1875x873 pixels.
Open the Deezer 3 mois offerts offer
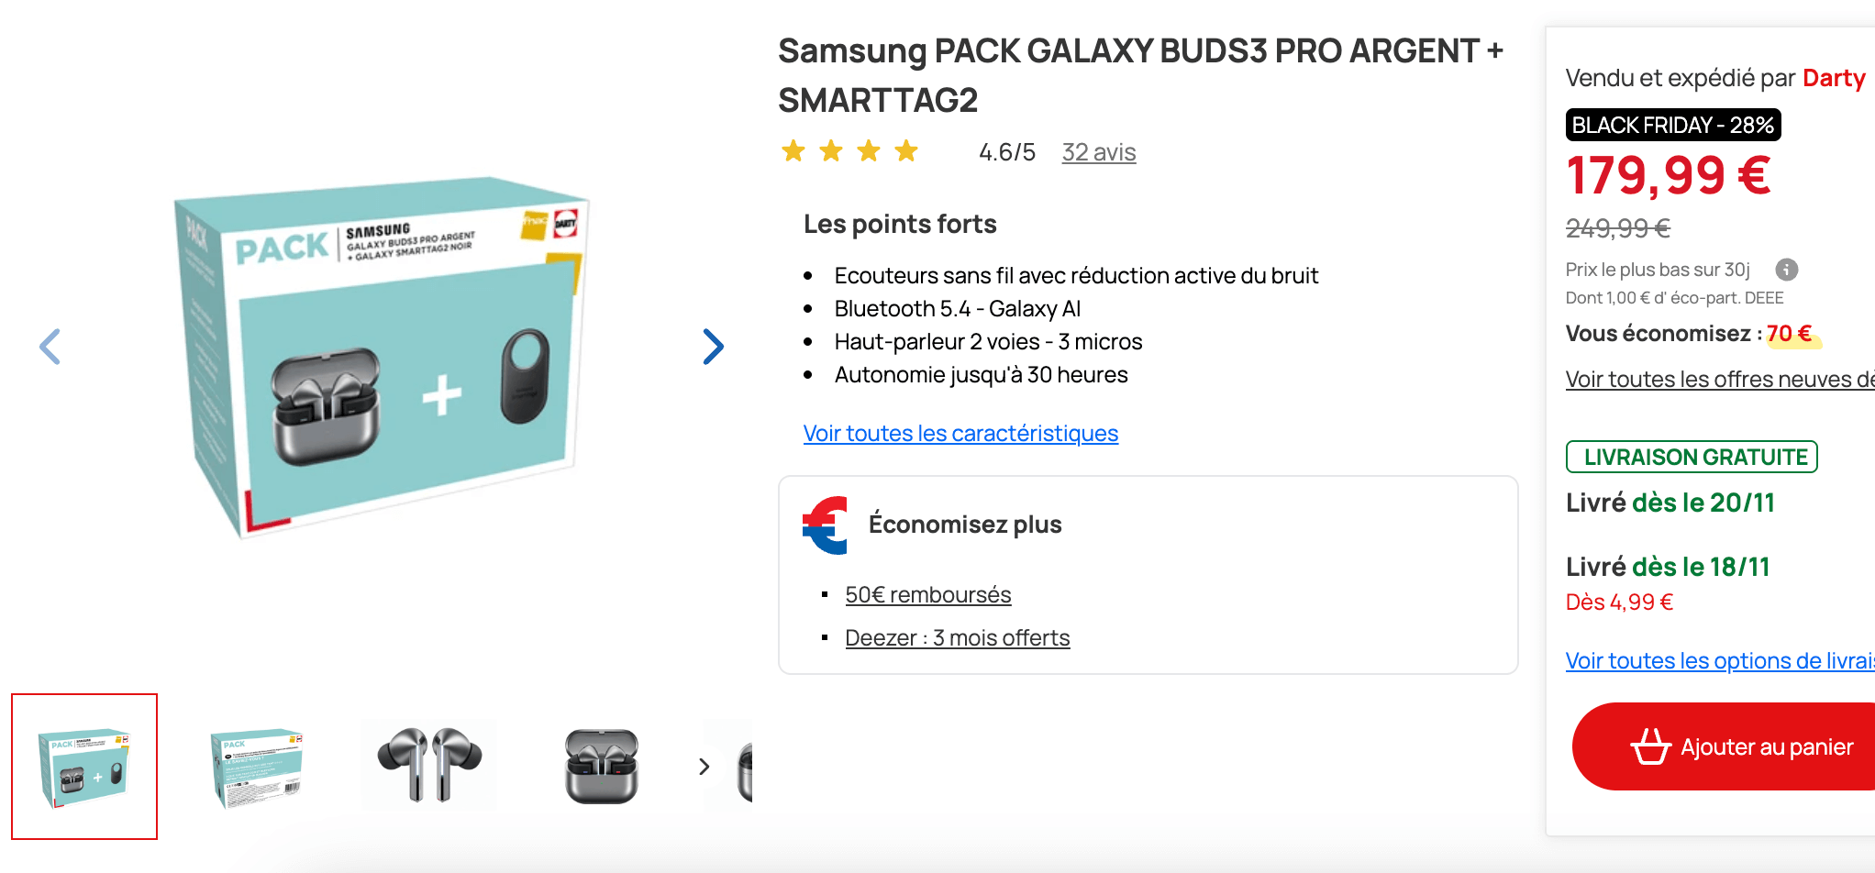click(957, 637)
